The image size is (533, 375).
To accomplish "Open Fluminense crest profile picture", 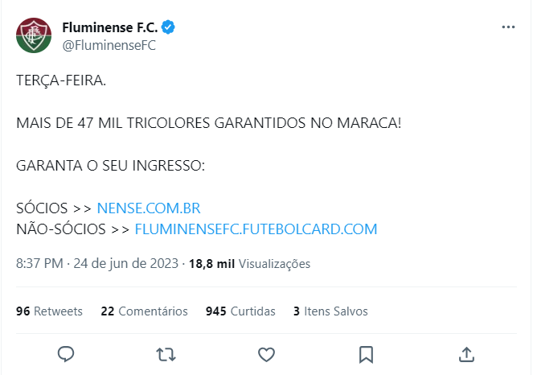I will point(34,35).
